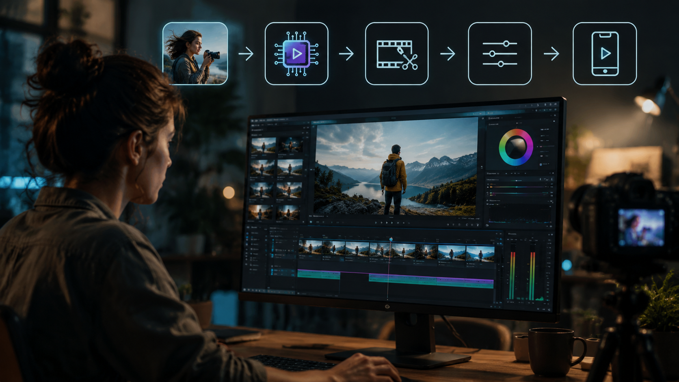
Task: Select the smartphone playback icon
Action: click(x=605, y=54)
